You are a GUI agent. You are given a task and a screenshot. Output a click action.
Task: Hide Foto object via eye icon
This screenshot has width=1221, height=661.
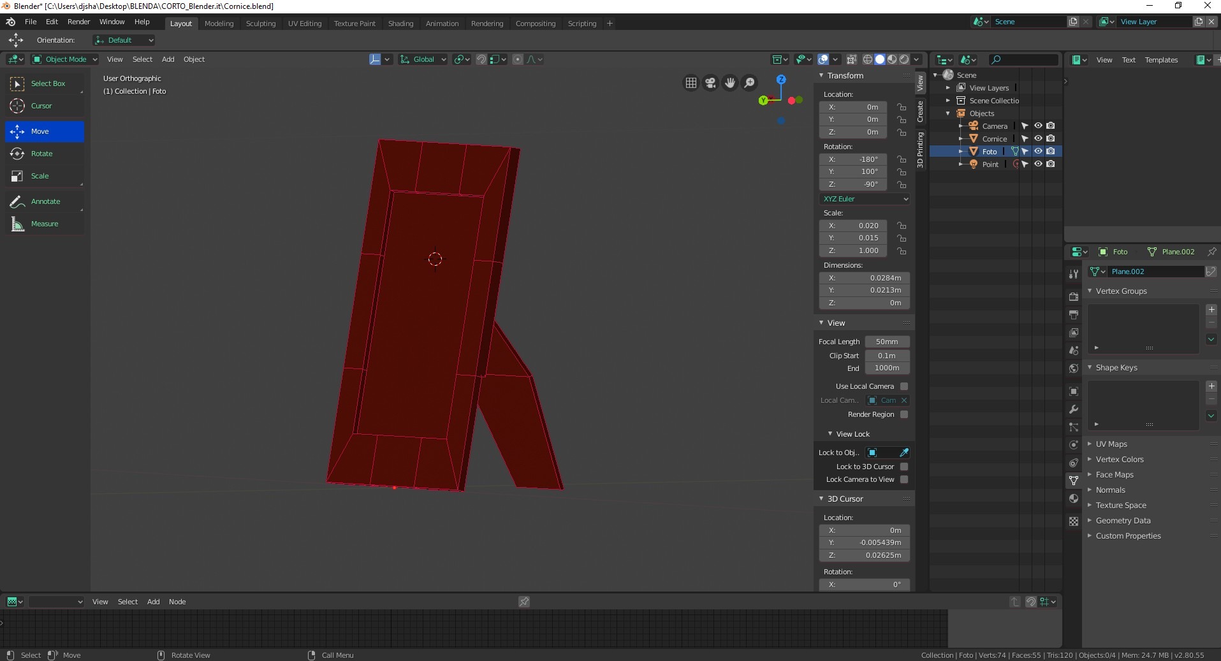[x=1038, y=151]
